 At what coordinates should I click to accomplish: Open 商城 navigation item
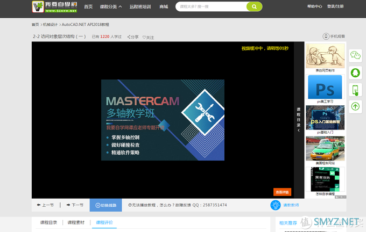[164, 7]
